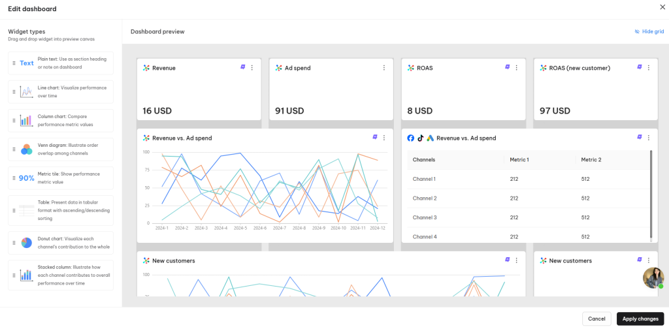669x329 pixels.
Task: Grab the drag handle of Stacked column widget
Action: pos(14,275)
